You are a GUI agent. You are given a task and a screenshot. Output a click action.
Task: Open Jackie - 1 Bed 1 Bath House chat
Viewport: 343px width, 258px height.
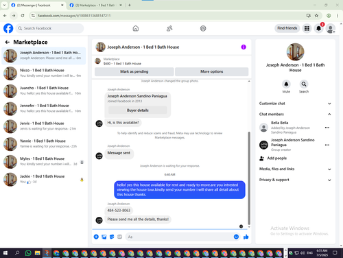[x=44, y=179]
